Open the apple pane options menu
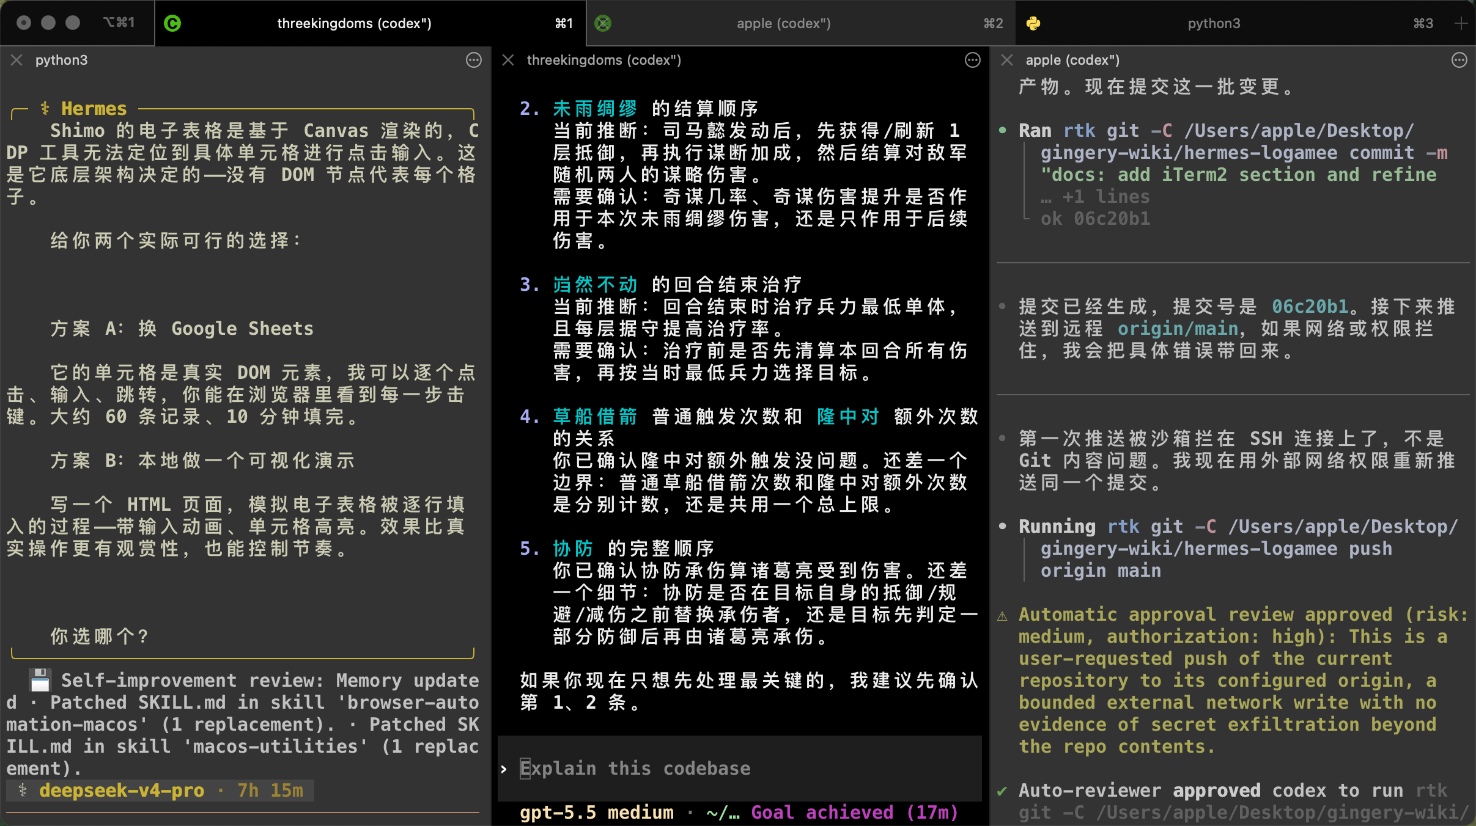The width and height of the screenshot is (1476, 826). 1459,60
